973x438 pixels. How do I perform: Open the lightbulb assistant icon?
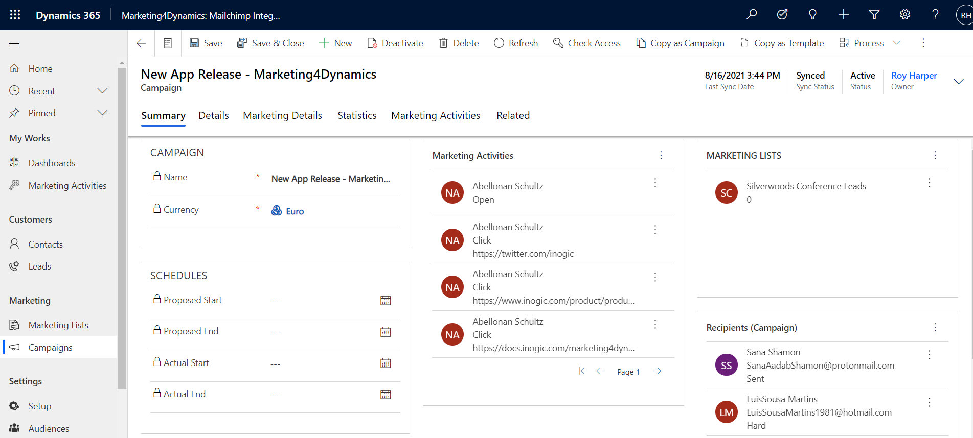(x=812, y=15)
